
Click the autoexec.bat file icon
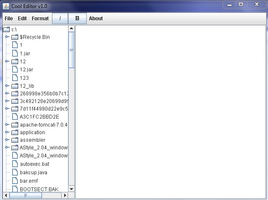tap(15, 164)
